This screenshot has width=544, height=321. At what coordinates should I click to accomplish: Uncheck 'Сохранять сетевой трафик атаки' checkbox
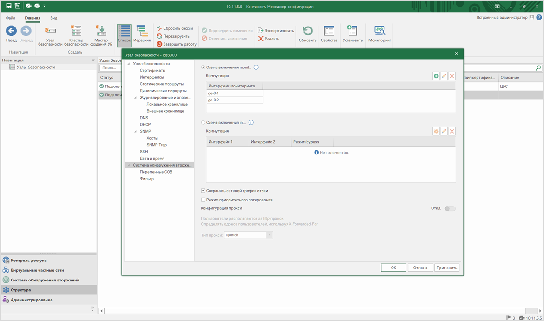point(203,191)
